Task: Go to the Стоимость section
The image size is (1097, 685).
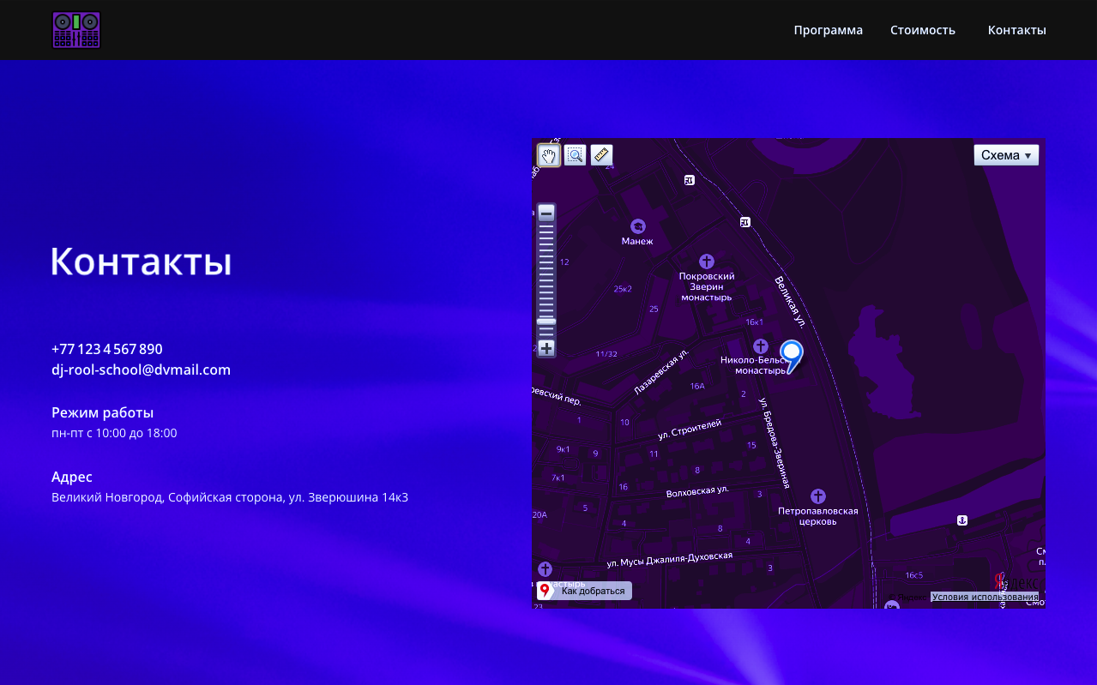Action: (x=922, y=30)
